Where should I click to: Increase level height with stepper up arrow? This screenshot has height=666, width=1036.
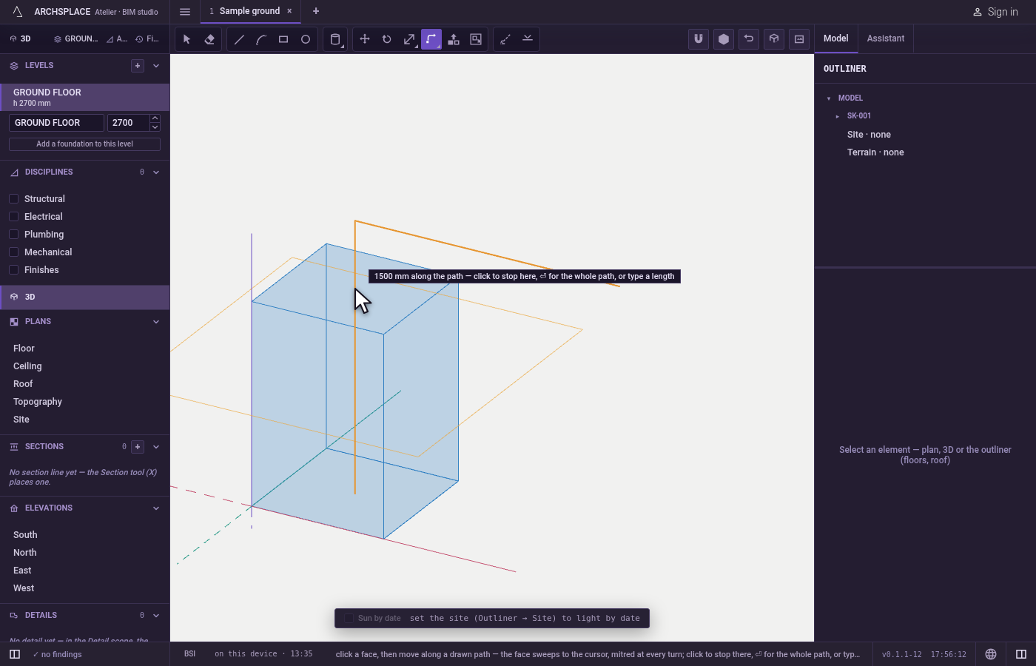pos(155,118)
